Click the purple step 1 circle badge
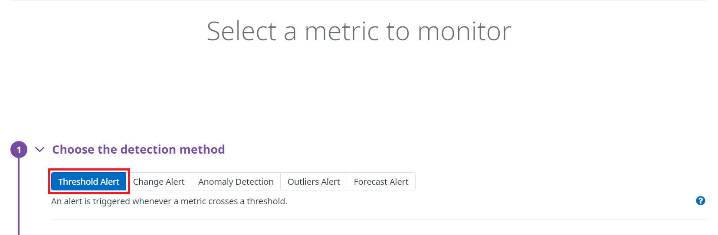718x235 pixels. pyautogui.click(x=19, y=150)
